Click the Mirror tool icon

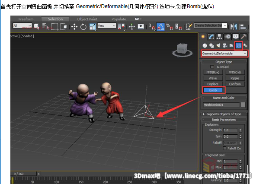click(x=234, y=26)
